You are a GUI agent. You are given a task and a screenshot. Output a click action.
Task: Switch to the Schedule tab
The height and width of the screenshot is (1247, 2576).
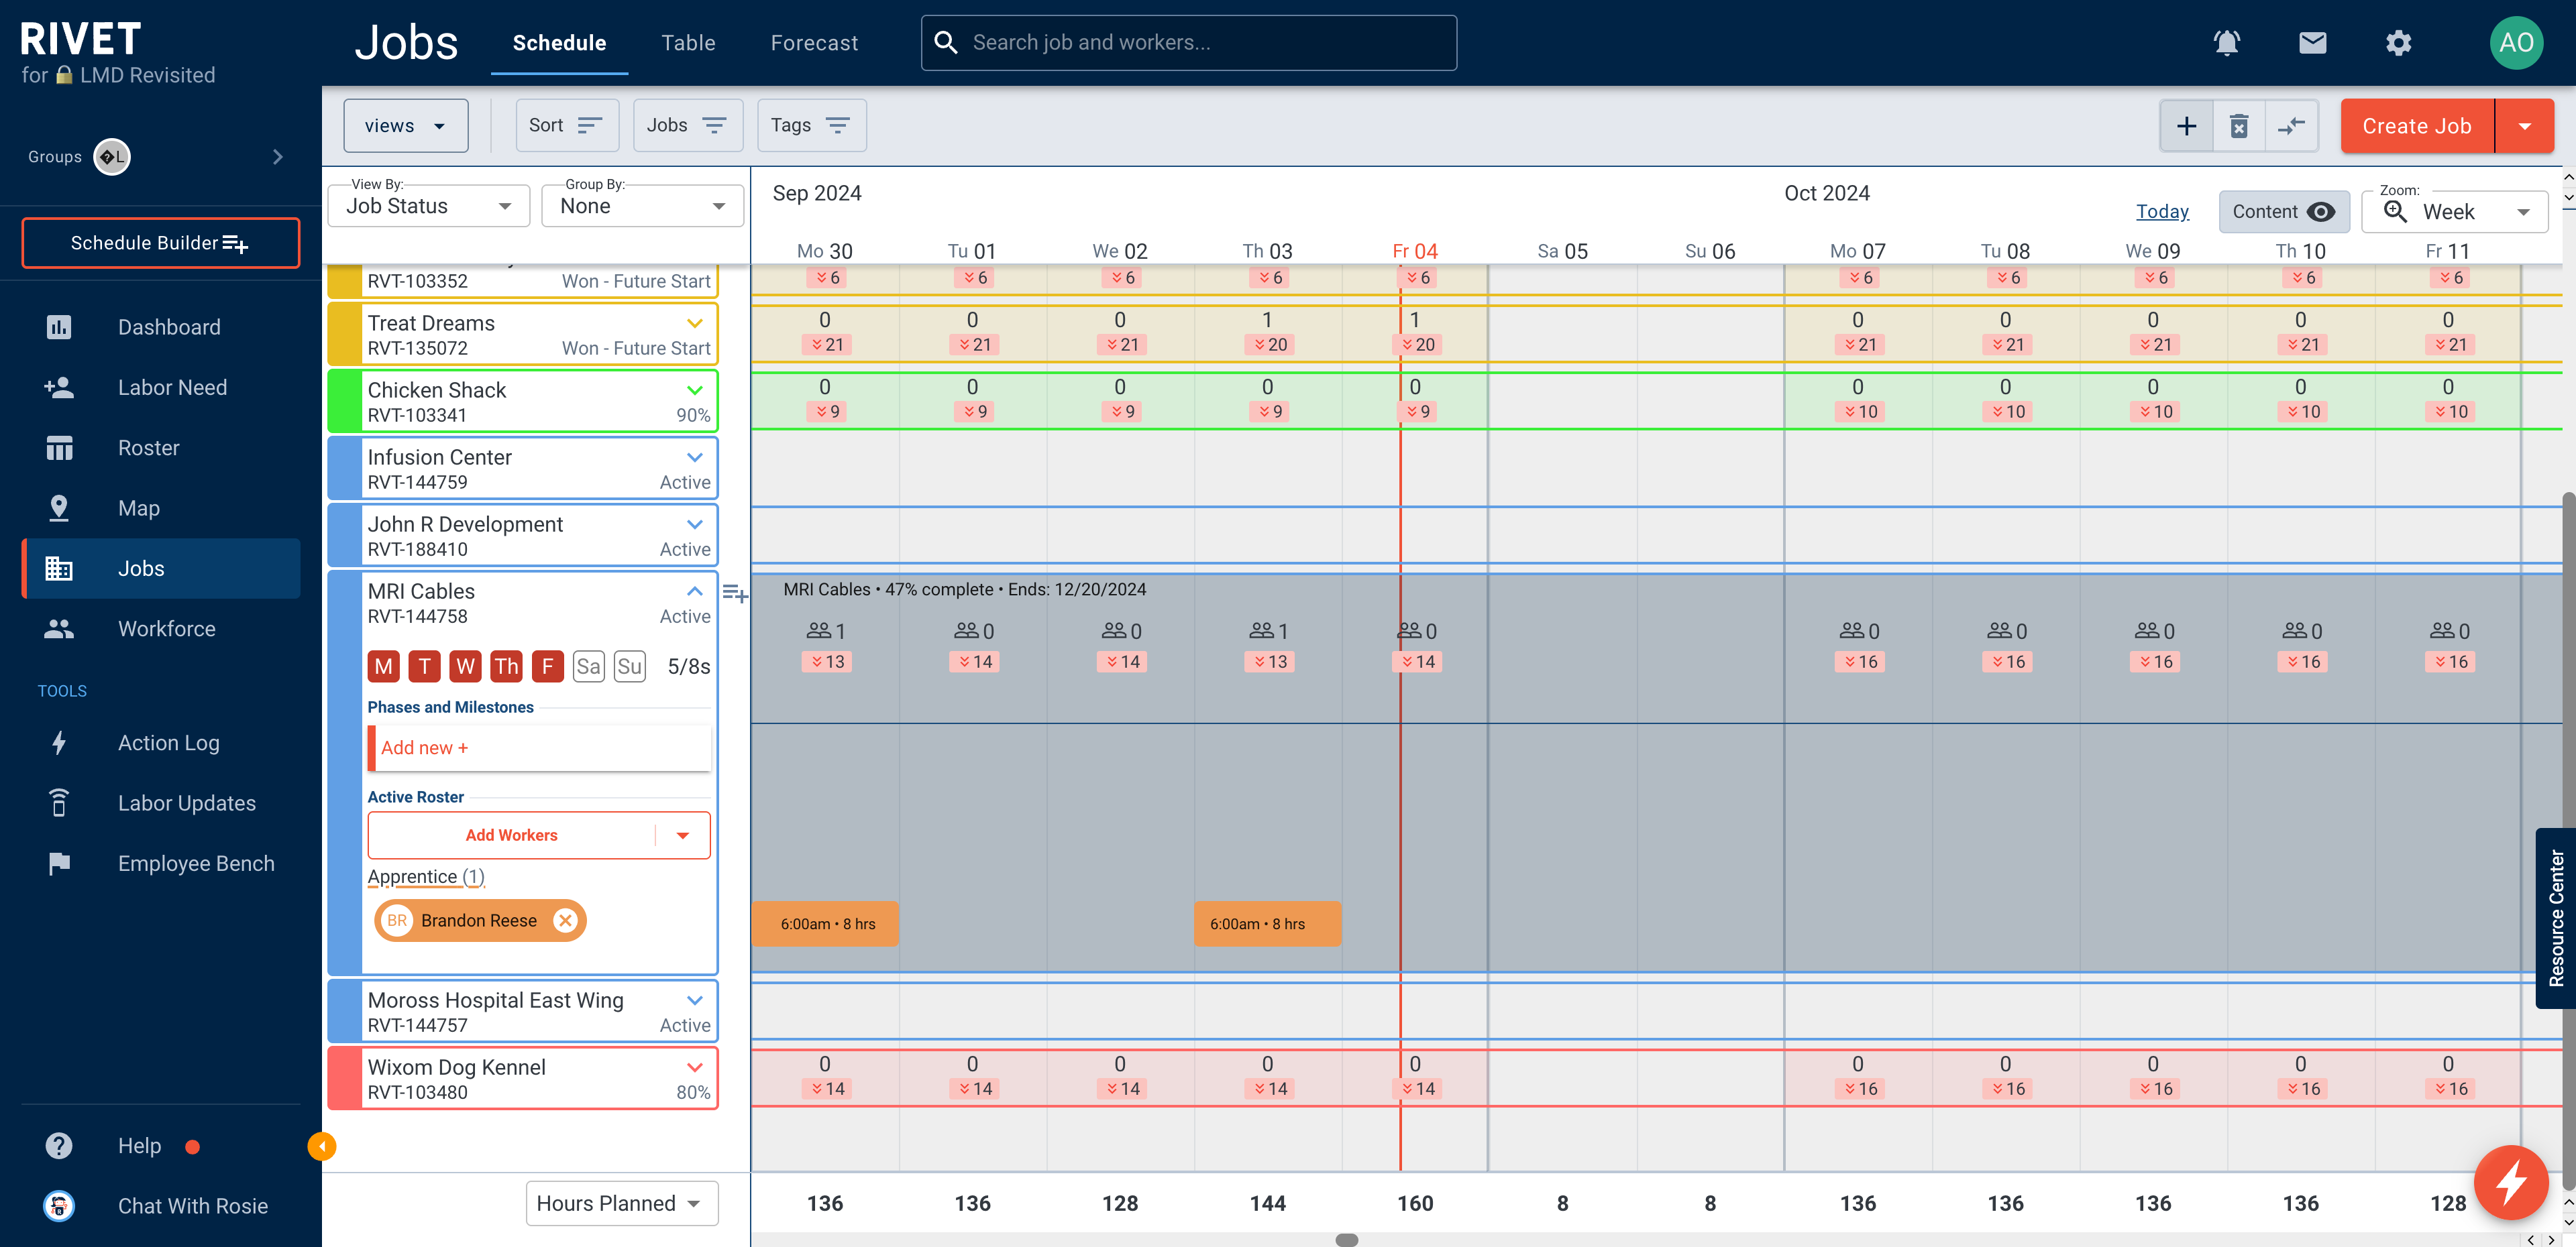(559, 43)
